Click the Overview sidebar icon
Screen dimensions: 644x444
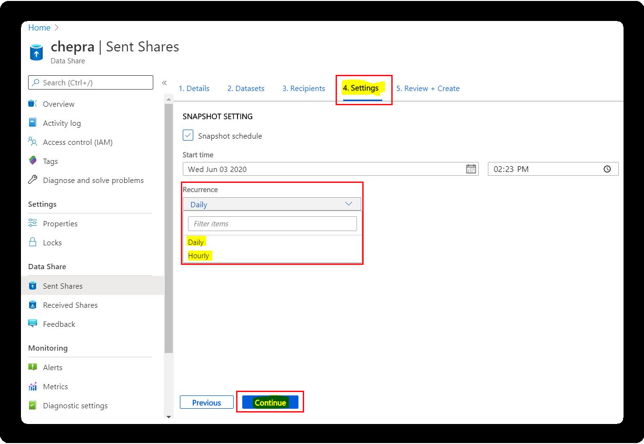click(32, 103)
